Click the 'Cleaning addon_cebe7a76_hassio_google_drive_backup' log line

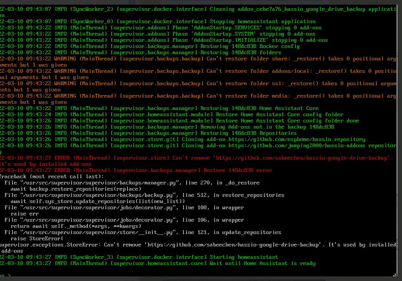pyautogui.click(x=198, y=12)
